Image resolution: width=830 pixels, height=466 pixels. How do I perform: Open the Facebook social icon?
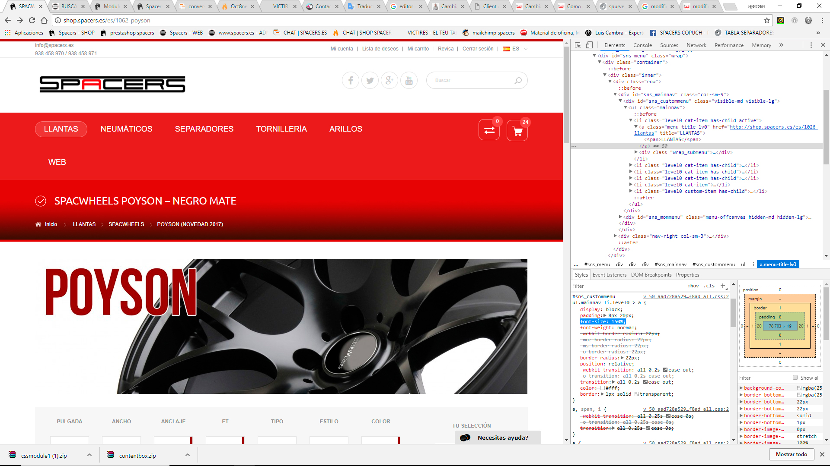(351, 80)
